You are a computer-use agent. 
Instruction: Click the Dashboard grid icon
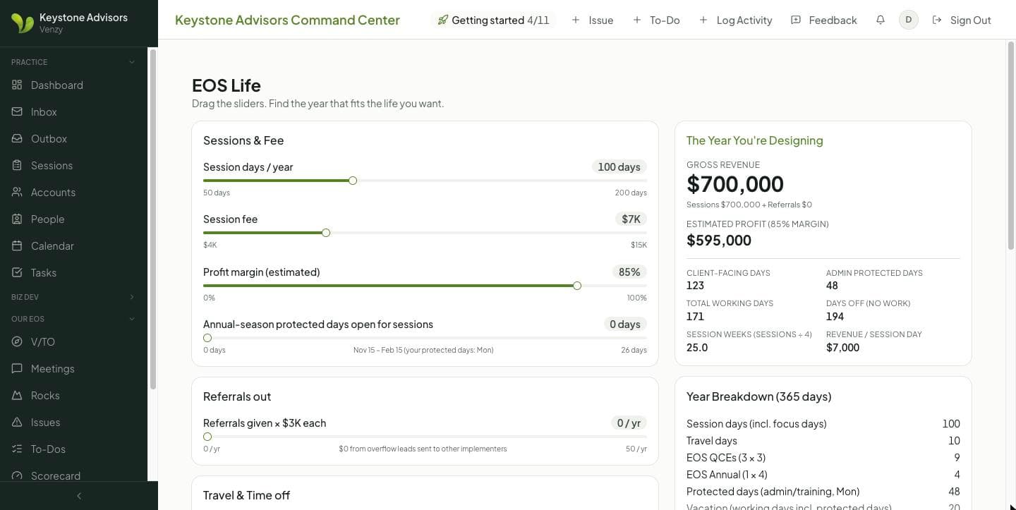tap(17, 85)
